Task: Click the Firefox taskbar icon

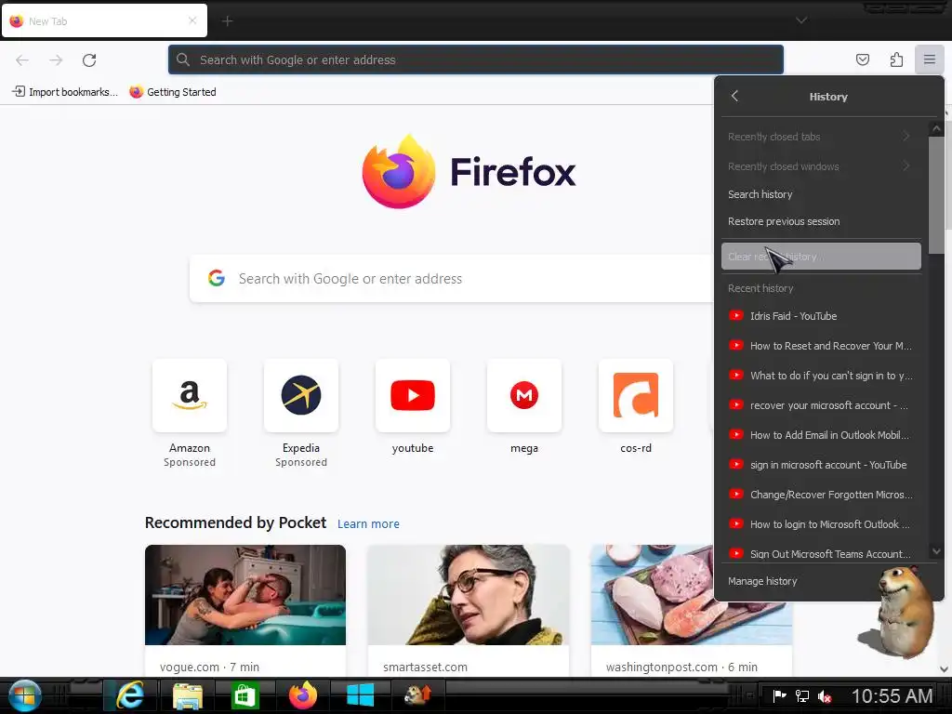Action: 303,695
